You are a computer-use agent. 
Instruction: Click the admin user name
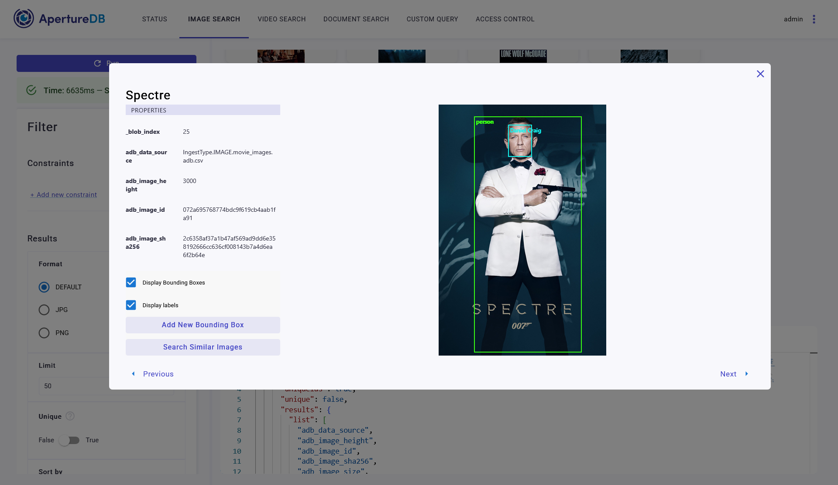[793, 19]
